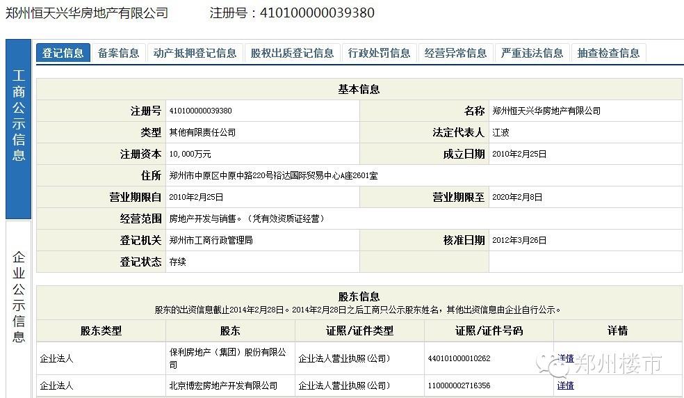Switch to the 备案信息 tab
Image resolution: width=684 pixels, height=398 pixels.
(119, 53)
